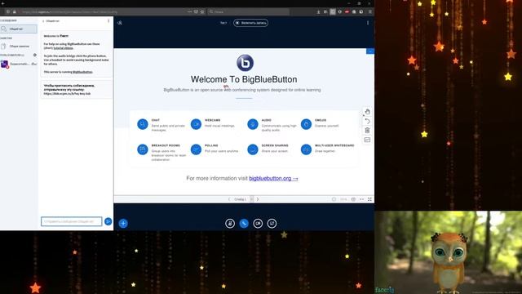Go to previous slide arrow

tap(229, 199)
